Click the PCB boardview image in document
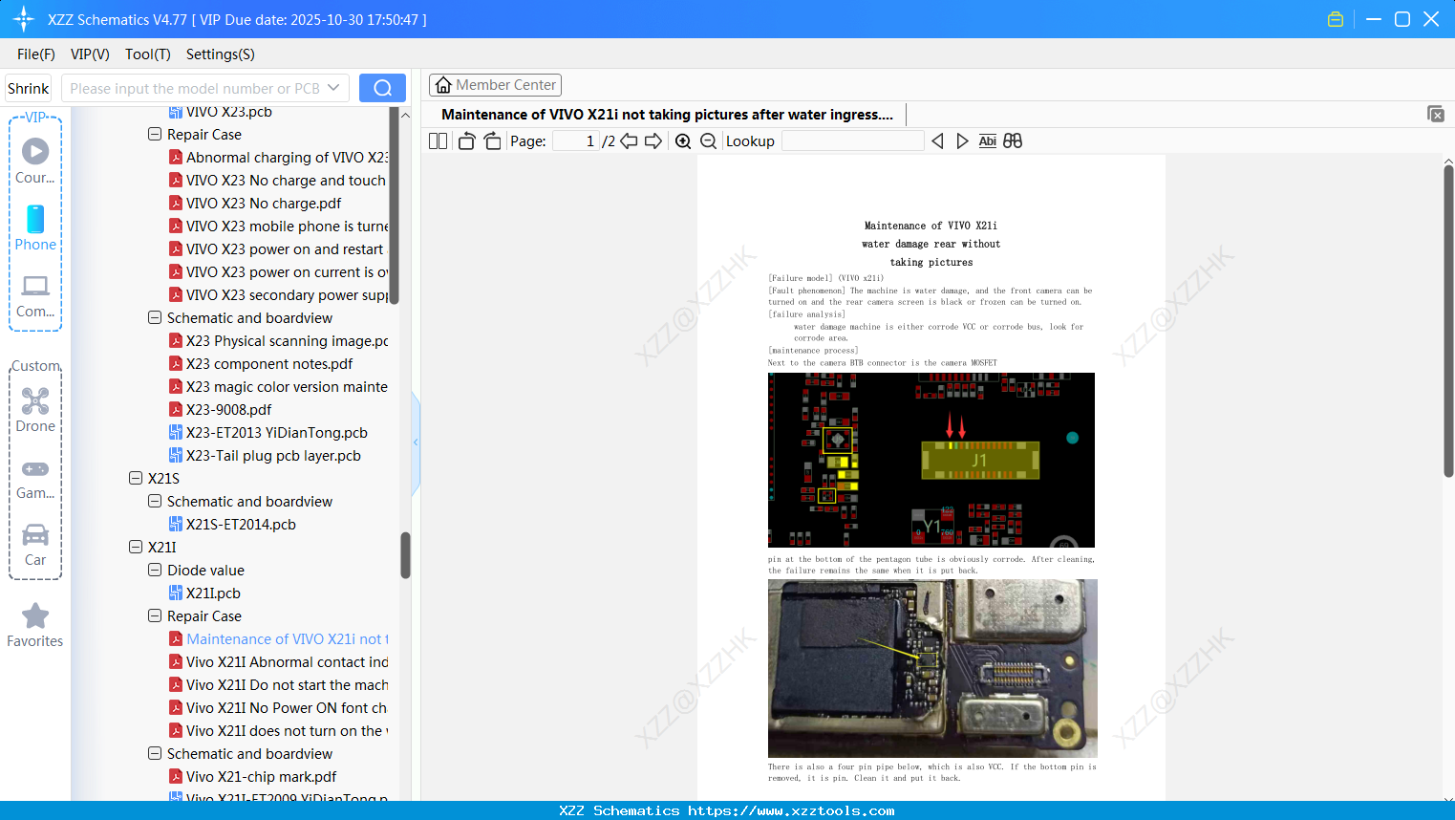Image resolution: width=1455 pixels, height=820 pixels. point(931,460)
